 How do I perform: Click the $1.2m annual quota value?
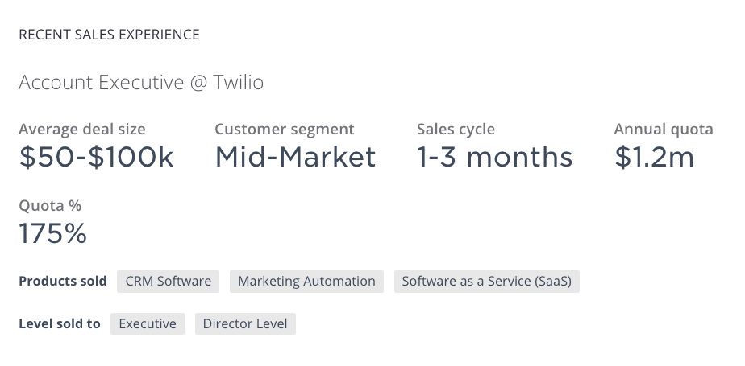coord(654,157)
